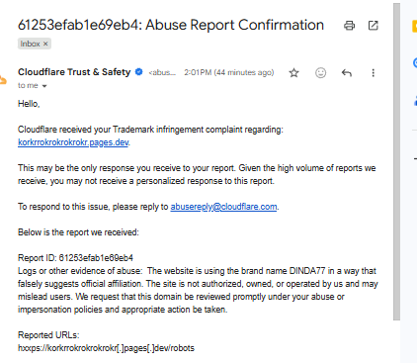The height and width of the screenshot is (363, 417).
Task: Click the 'Reported URLs:' heading text
Action: point(48,335)
